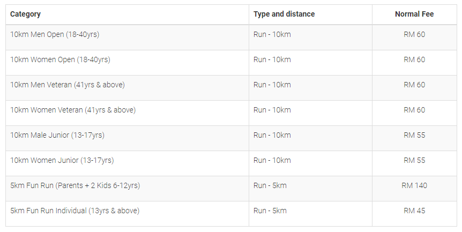Click RM 55 fee for Women Junior
This screenshot has width=462, height=232.
(x=414, y=160)
